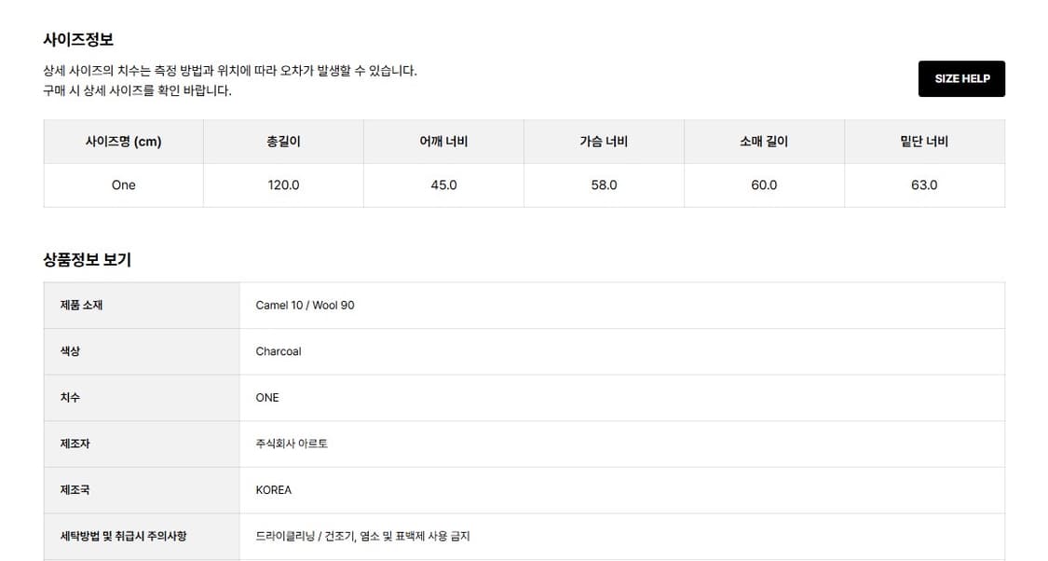This screenshot has width=1048, height=561.
Task: Click the KOREA manufacturing country value
Action: click(274, 490)
